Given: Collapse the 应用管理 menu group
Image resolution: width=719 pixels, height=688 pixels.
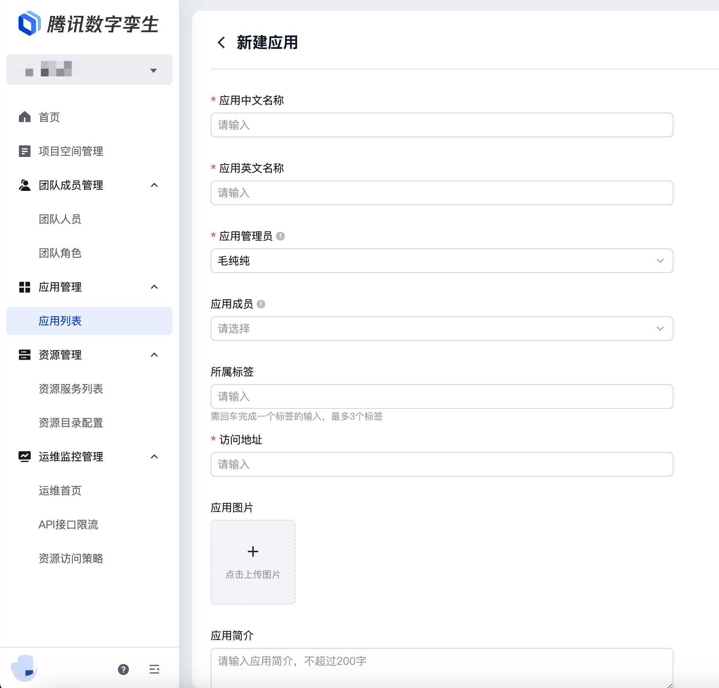Looking at the screenshot, I should click(x=154, y=287).
